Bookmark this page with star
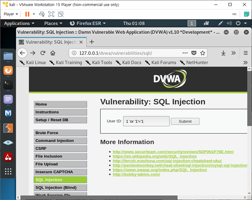 point(202,53)
